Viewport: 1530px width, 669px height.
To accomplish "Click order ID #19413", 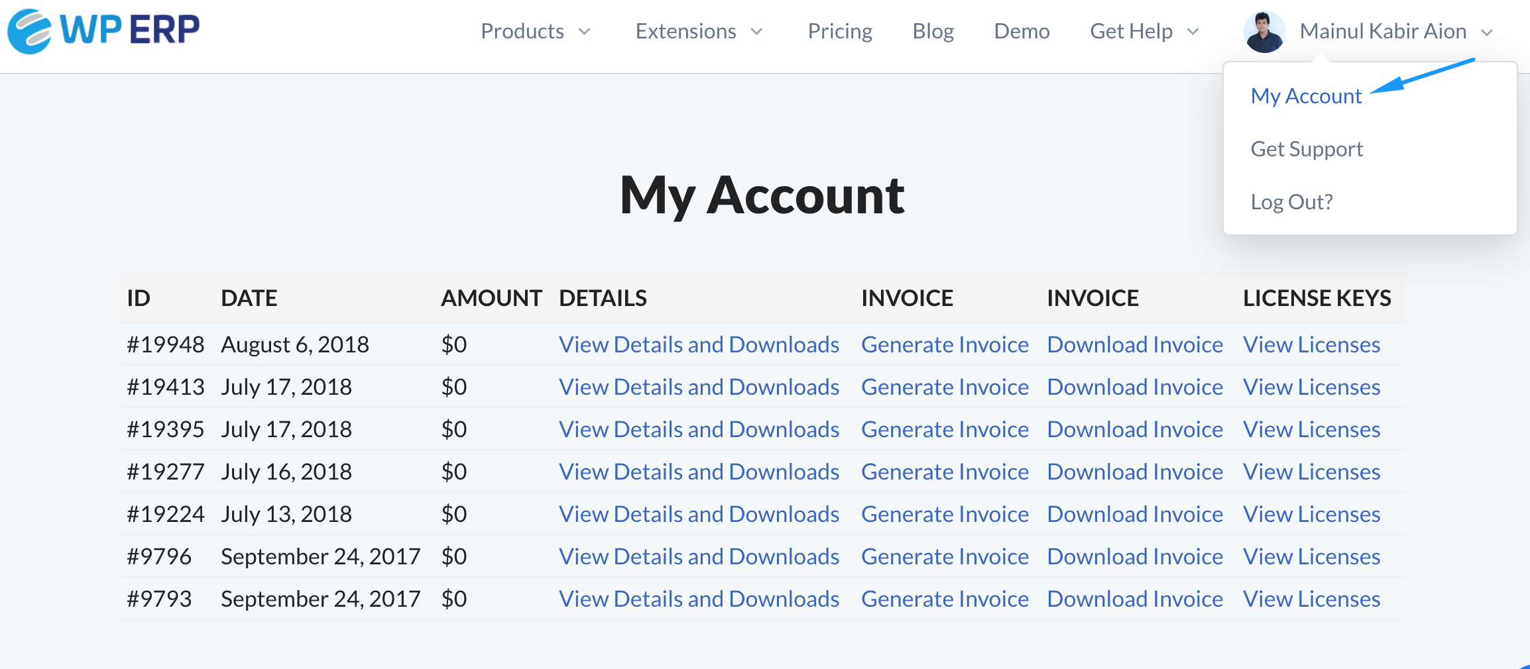I will click(166, 387).
